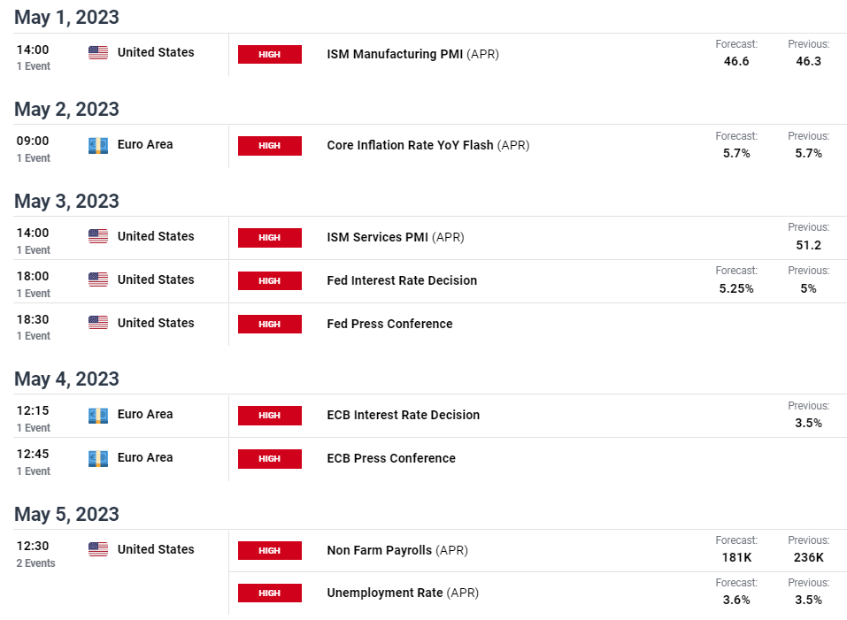Open the ISM Manufacturing PMI event
This screenshot has height=620, width=847.
click(x=412, y=55)
